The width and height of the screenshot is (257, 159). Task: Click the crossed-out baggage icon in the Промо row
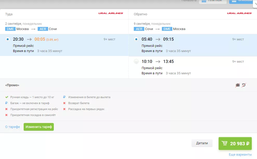pos(238,85)
